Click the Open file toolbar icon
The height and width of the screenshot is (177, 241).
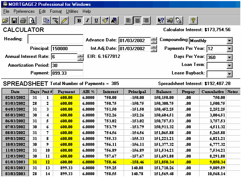coord(6,20)
